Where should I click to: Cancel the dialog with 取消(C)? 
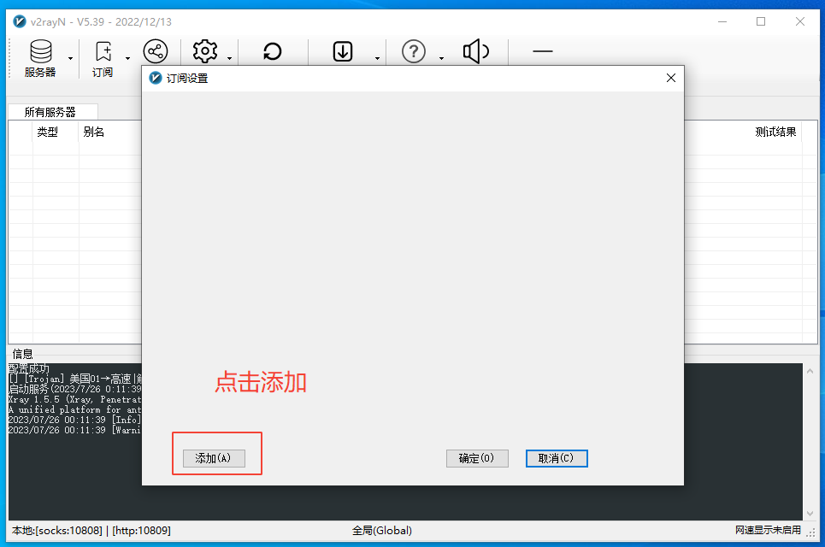[x=556, y=458]
